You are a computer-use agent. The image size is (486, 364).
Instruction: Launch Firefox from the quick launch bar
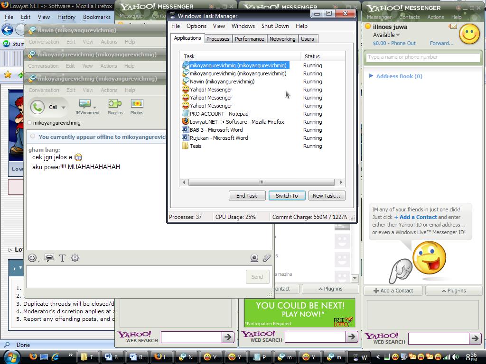pyautogui.click(x=33, y=356)
